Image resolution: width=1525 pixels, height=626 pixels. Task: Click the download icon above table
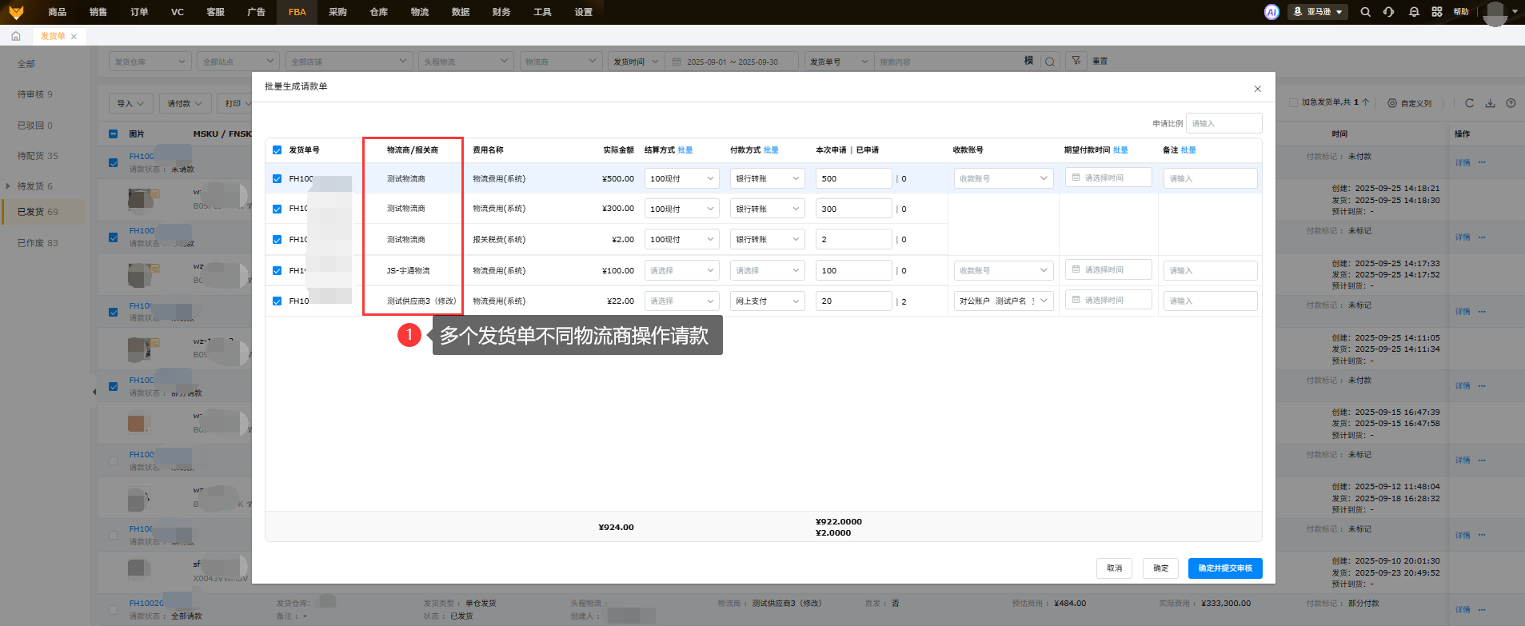click(x=1490, y=103)
